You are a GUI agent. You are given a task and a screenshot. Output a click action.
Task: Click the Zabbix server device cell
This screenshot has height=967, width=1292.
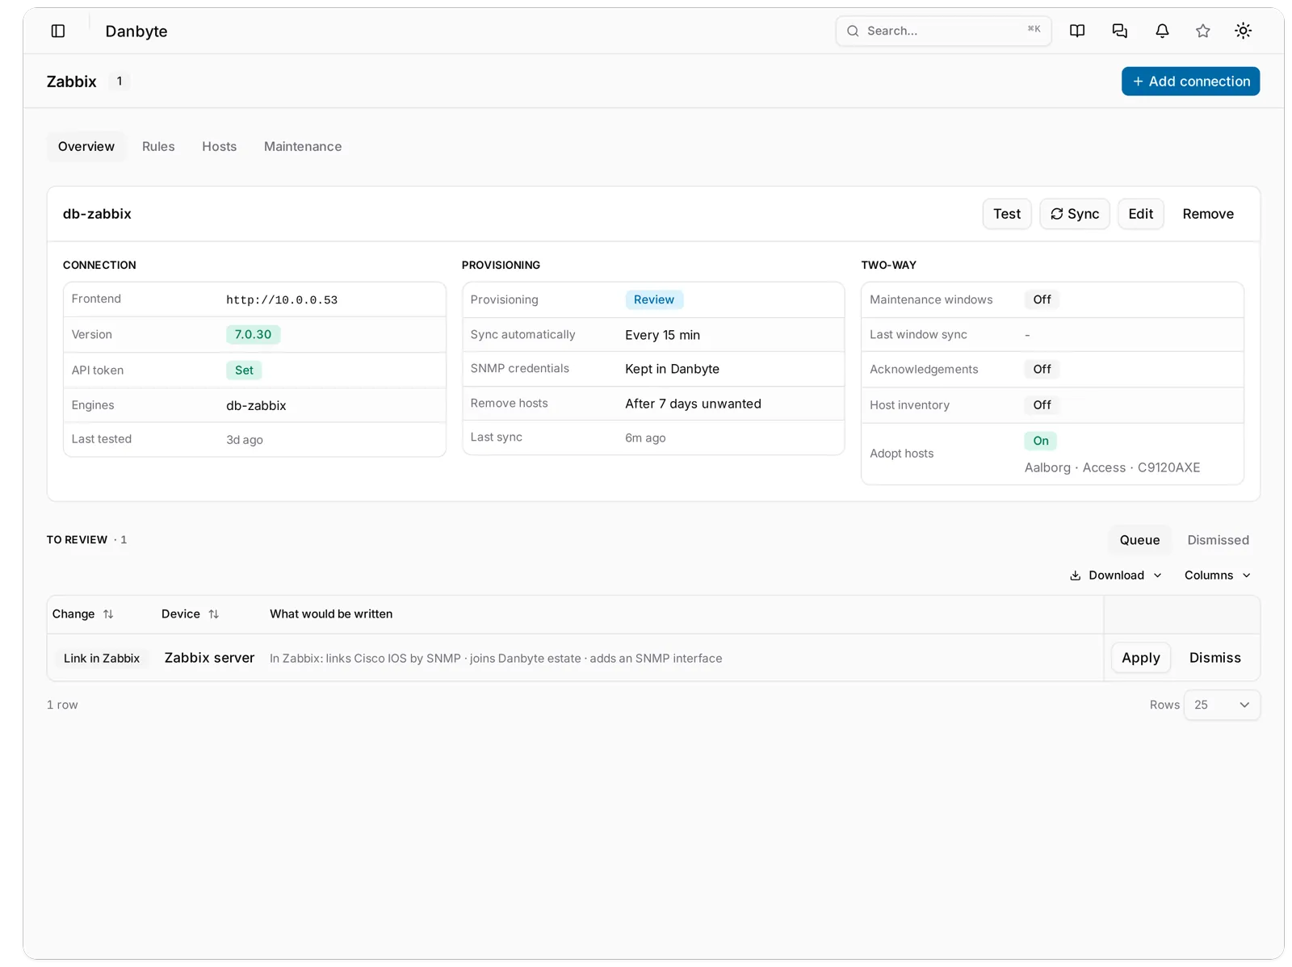click(209, 658)
